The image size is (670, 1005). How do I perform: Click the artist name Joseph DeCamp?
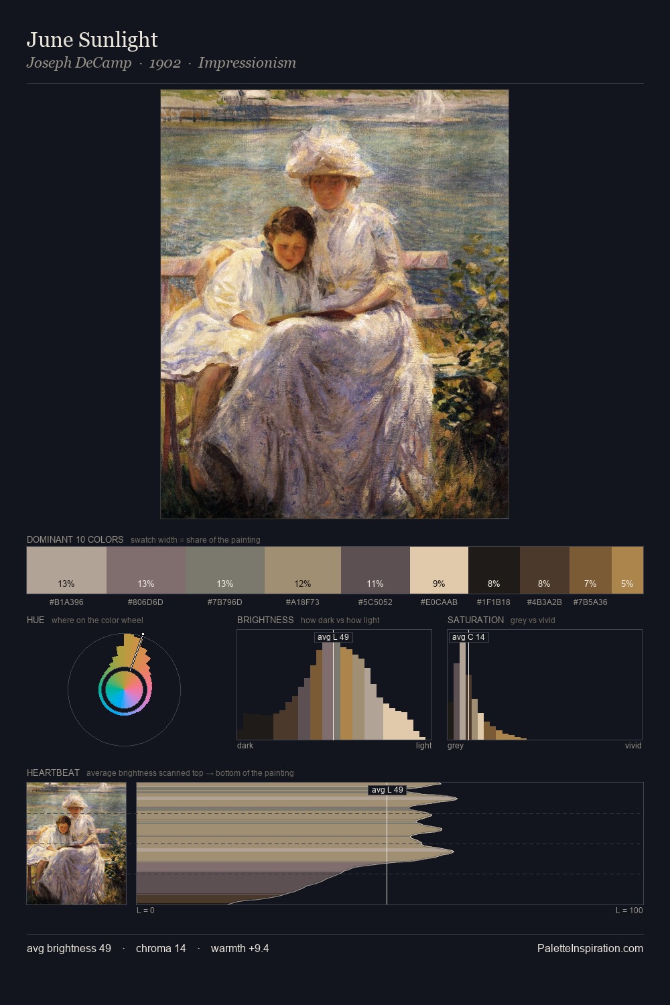point(79,63)
